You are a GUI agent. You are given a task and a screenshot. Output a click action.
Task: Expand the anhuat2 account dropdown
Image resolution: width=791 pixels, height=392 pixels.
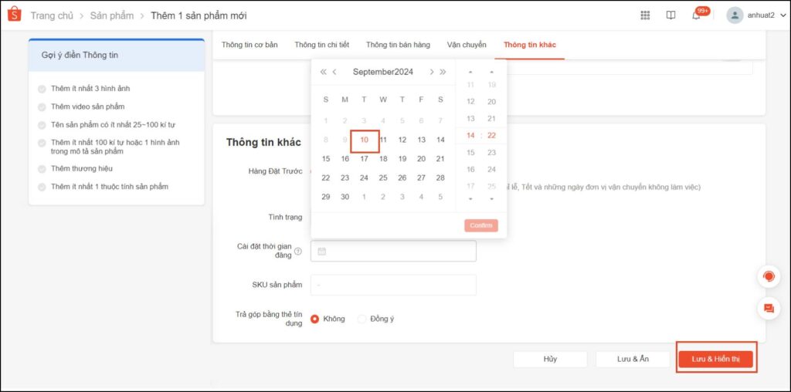tap(783, 15)
